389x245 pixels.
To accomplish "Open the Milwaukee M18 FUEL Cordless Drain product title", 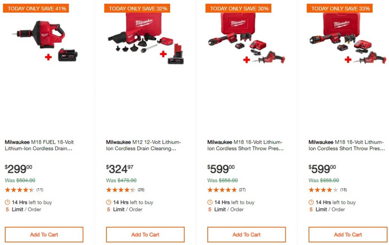I will click(x=39, y=145).
